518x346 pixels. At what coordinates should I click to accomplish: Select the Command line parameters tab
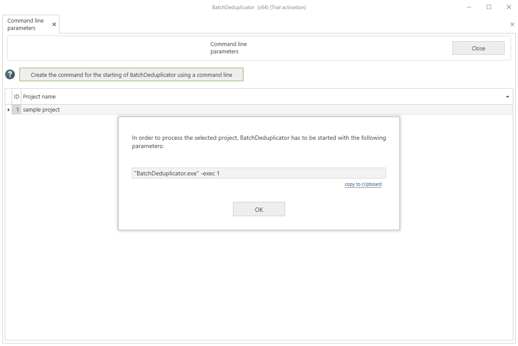point(26,24)
